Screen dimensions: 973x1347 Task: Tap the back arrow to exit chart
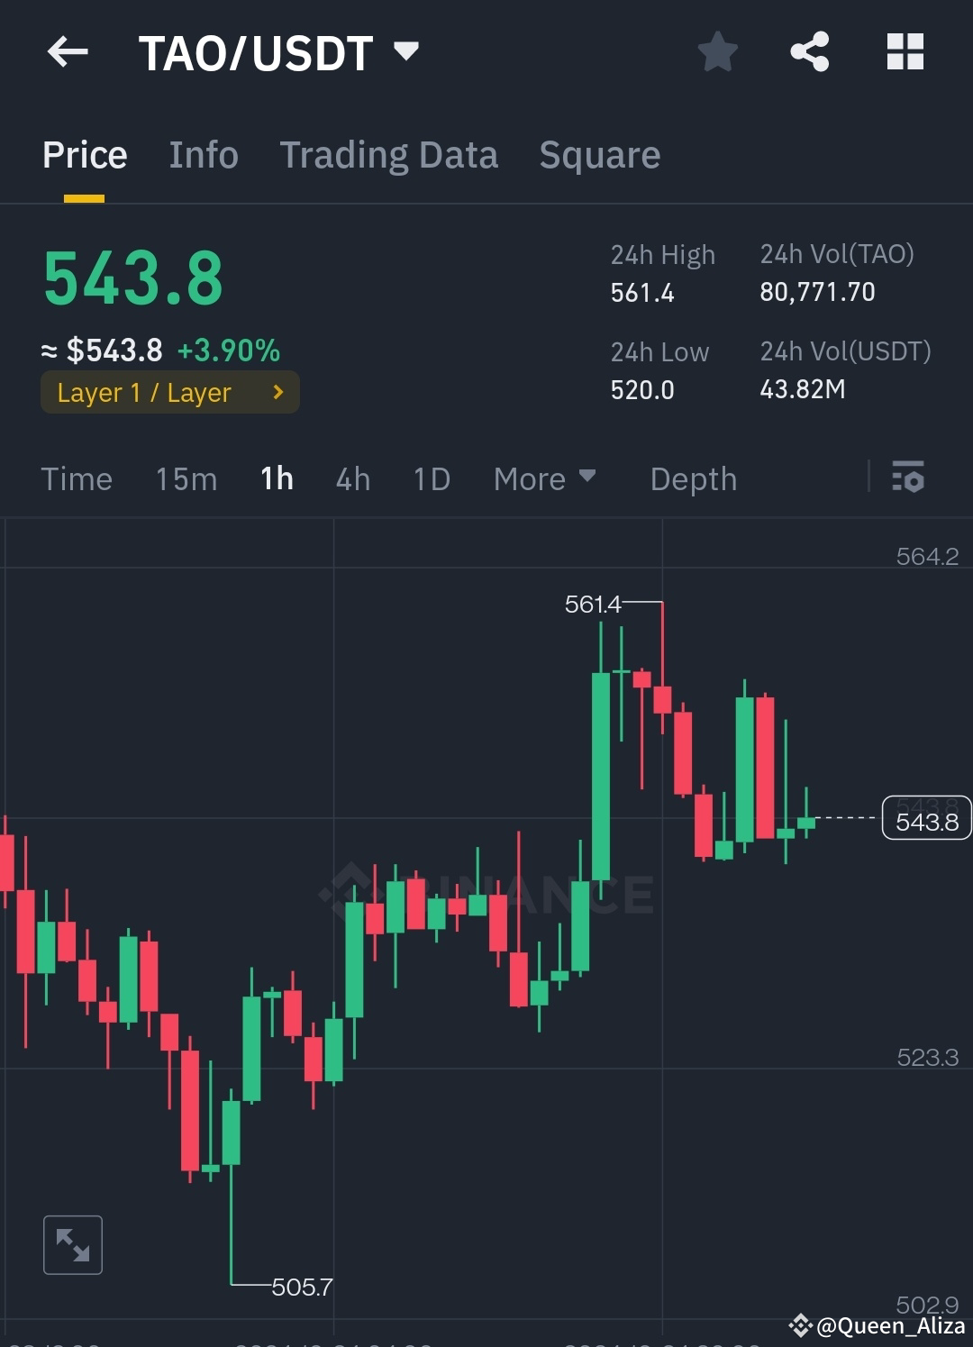tap(66, 51)
